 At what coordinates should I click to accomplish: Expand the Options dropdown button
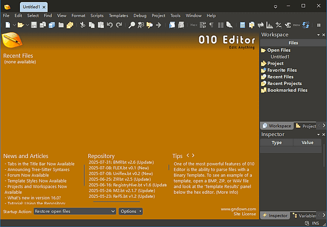pos(130,211)
